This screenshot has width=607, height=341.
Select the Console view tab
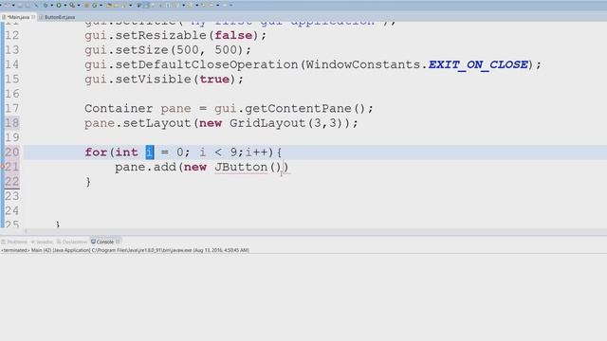(102, 242)
